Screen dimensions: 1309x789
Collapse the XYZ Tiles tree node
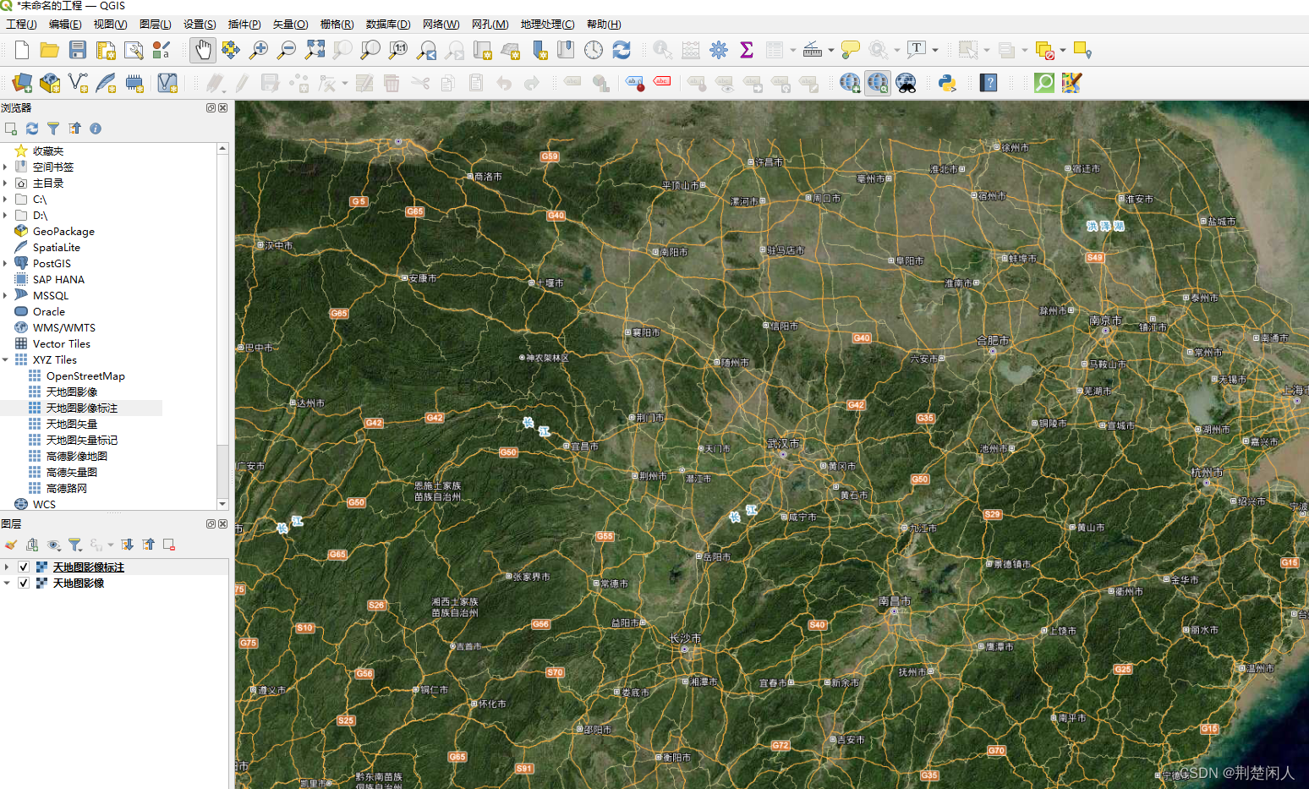(x=5, y=360)
